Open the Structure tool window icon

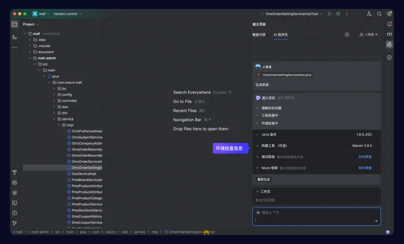15,37
